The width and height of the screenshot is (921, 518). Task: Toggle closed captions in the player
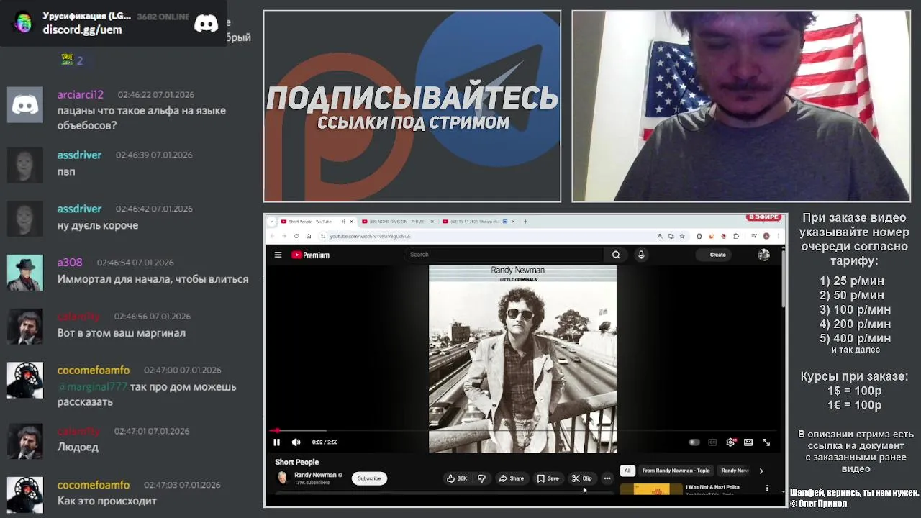point(712,442)
